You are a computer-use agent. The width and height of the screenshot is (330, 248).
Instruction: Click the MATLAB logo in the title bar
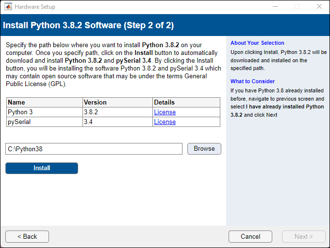click(8, 7)
